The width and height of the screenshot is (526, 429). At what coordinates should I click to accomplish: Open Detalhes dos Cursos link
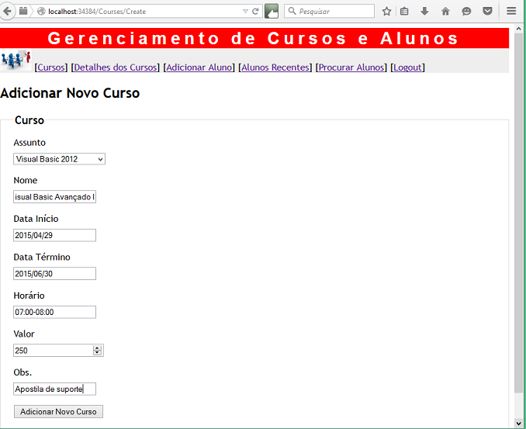116,67
